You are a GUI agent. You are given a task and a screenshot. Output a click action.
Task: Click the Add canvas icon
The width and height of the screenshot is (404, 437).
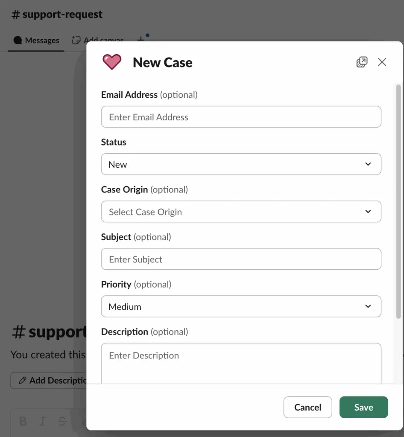76,40
